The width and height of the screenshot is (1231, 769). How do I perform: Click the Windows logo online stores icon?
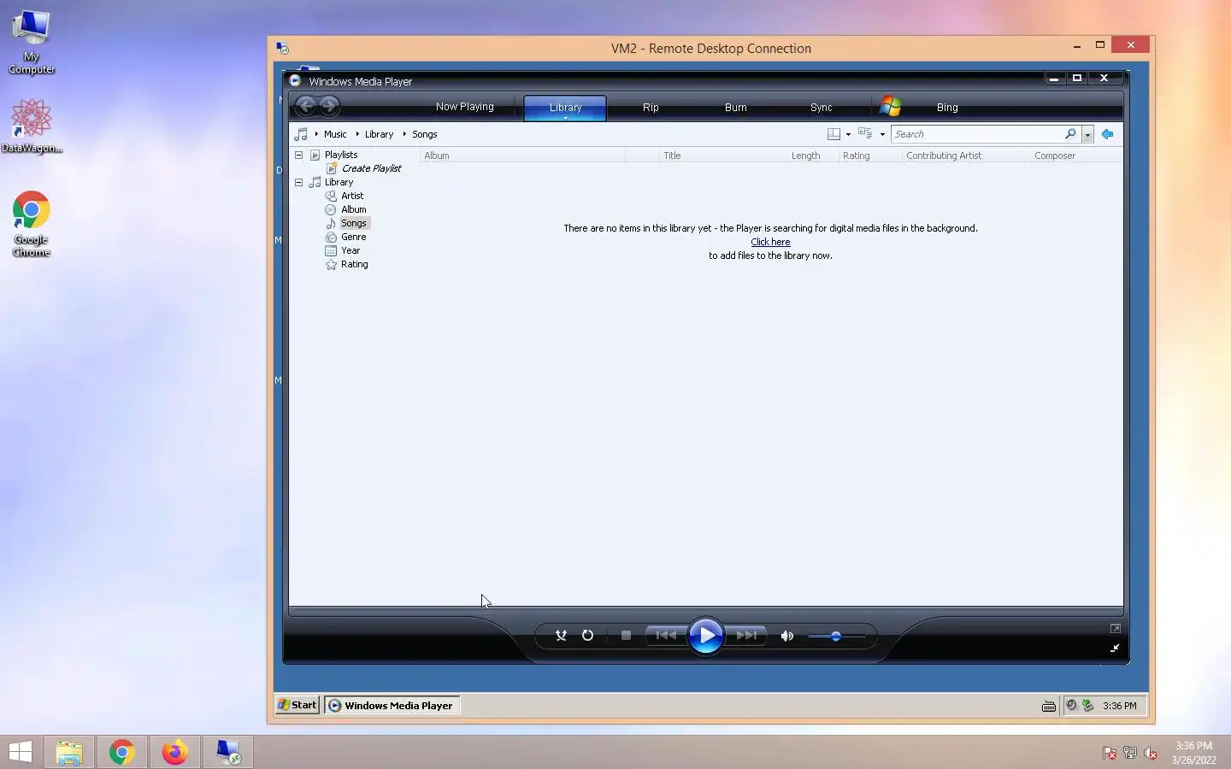tap(891, 107)
